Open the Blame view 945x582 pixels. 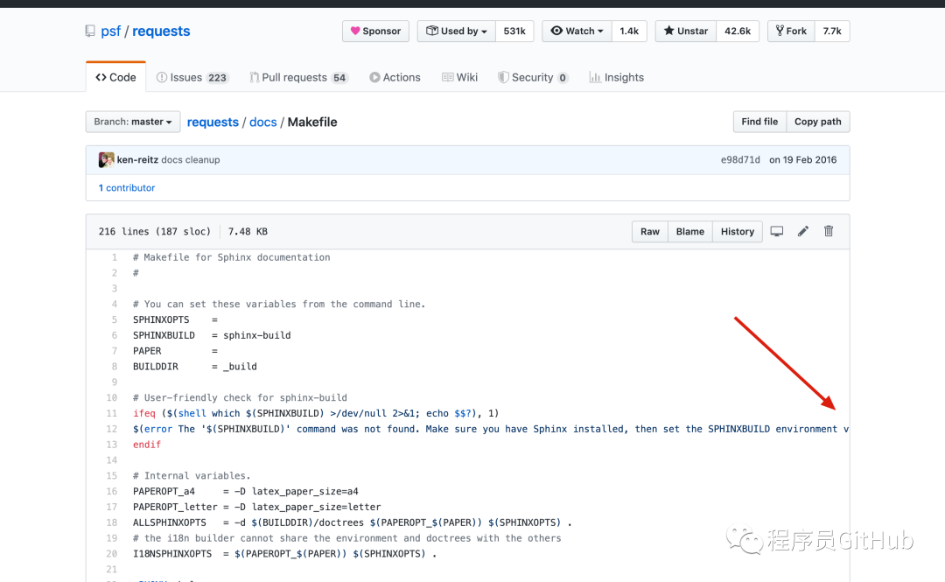click(x=690, y=232)
